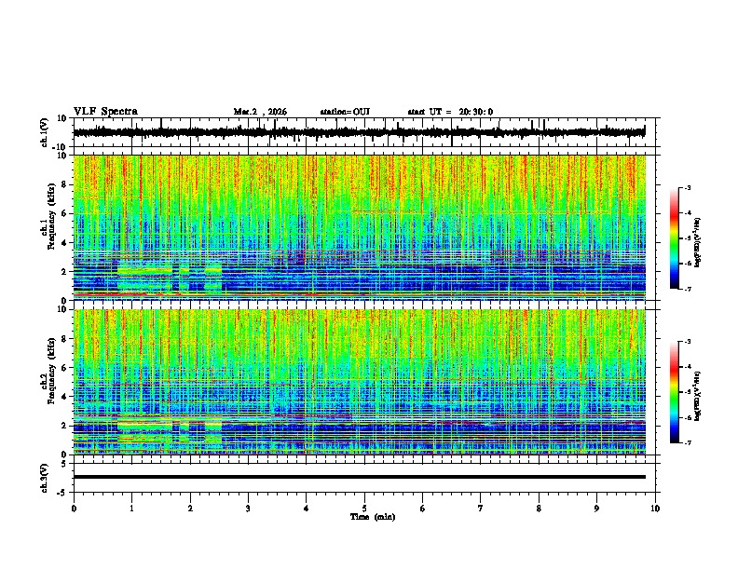The width and height of the screenshot is (738, 570).
Task: Click time-axis tick label "4" below ch.3 panel
Action: pyautogui.click(x=307, y=509)
